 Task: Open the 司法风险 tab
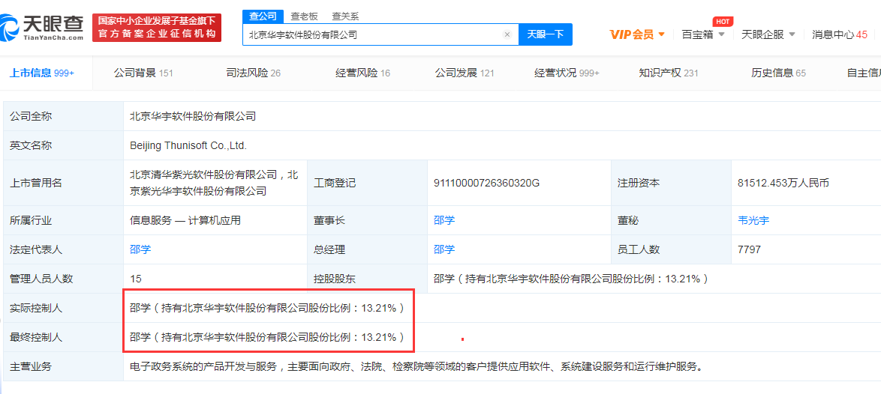coord(253,73)
